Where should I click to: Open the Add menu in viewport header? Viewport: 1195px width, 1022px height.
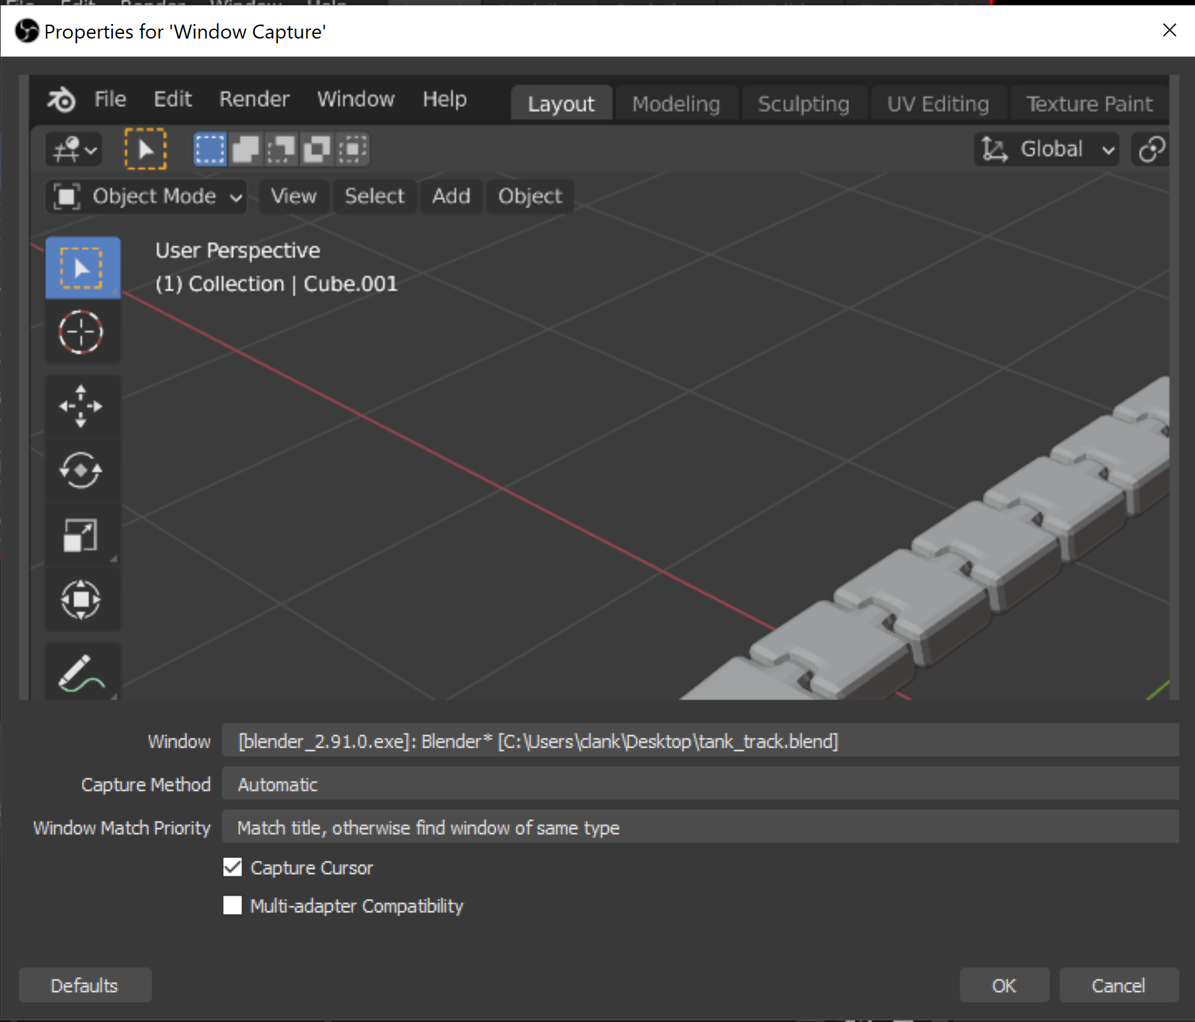[x=452, y=196]
